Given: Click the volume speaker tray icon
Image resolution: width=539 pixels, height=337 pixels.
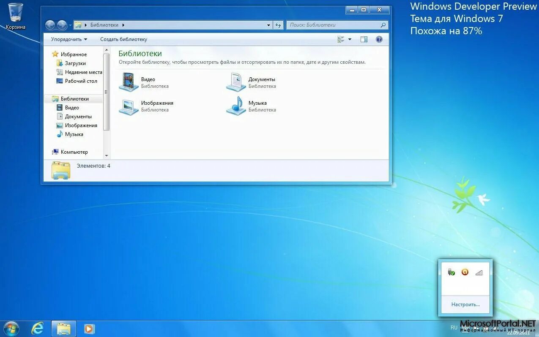Looking at the screenshot, I should [x=495, y=328].
